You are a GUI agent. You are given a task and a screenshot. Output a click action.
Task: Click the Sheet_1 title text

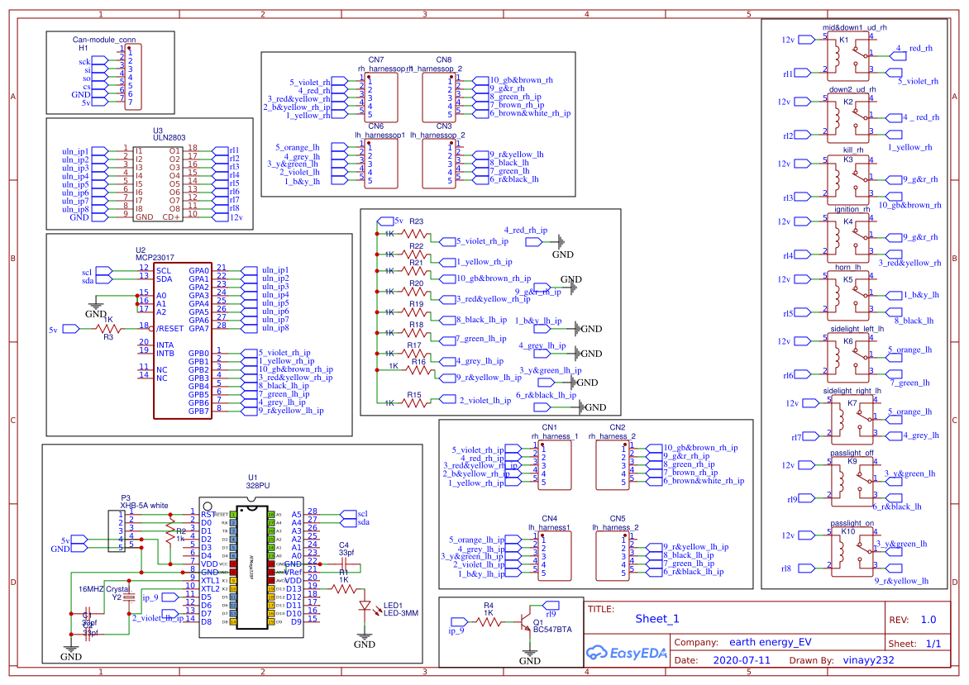657,619
